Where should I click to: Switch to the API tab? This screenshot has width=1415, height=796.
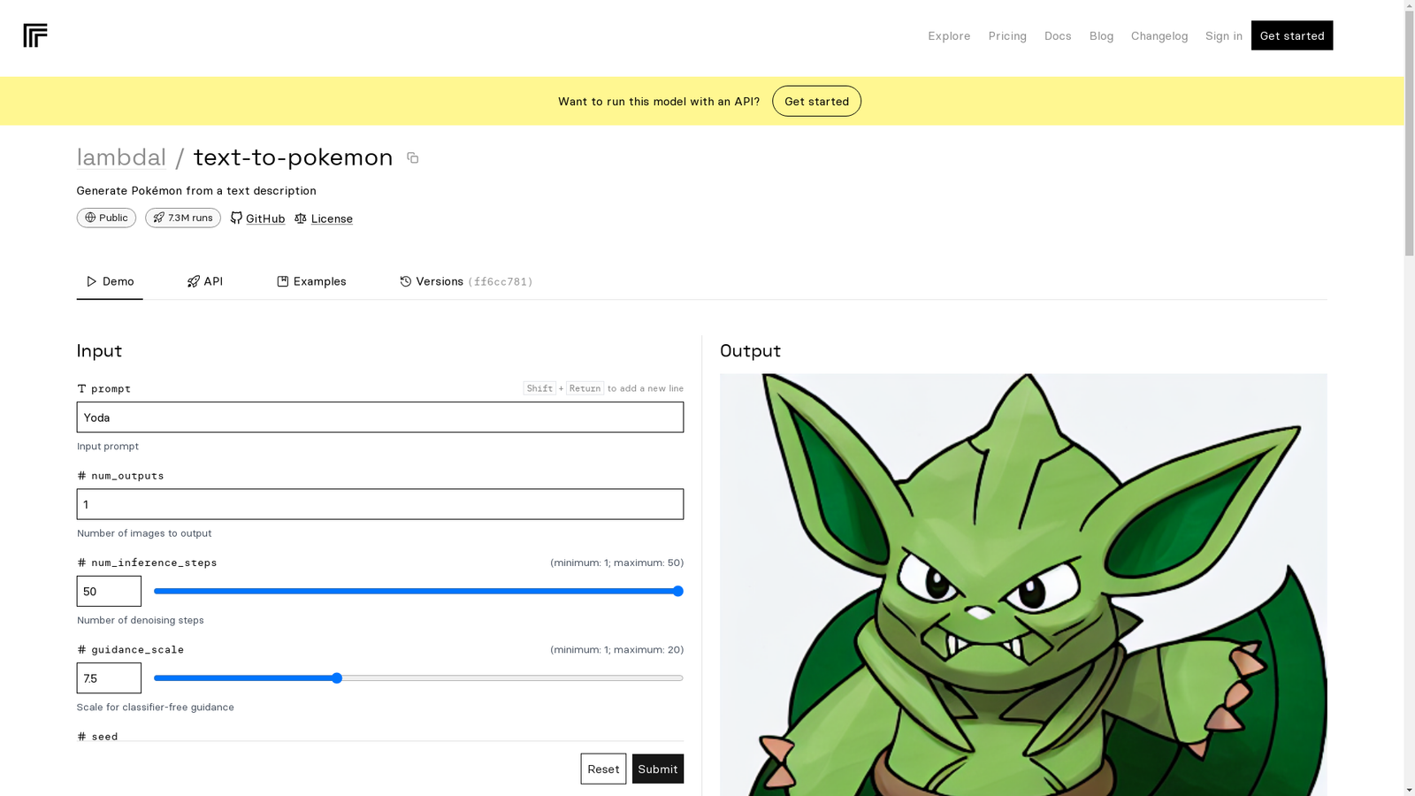click(x=204, y=281)
